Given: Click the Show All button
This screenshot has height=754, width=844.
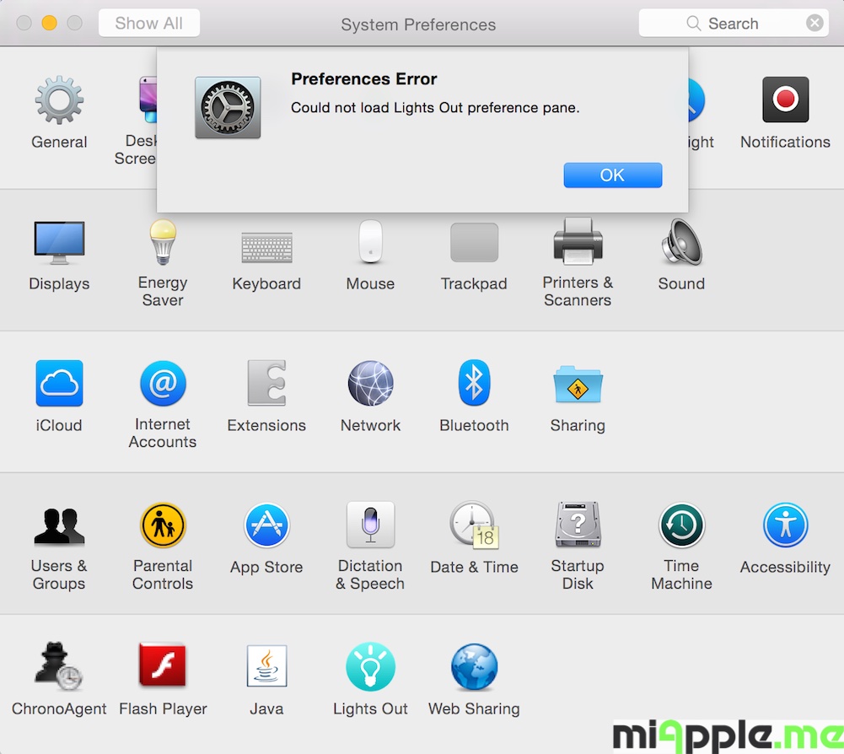Looking at the screenshot, I should pyautogui.click(x=148, y=24).
